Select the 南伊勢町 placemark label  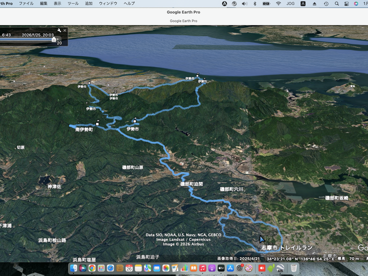tap(84, 129)
